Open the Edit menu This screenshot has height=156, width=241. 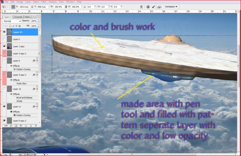coord(12,2)
